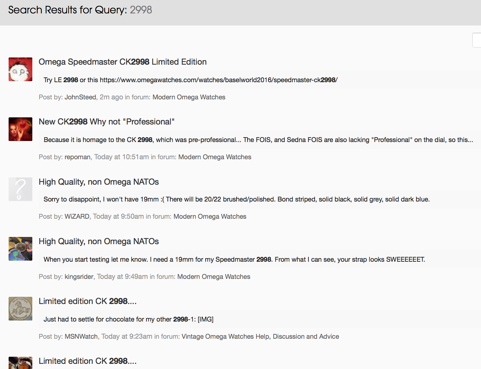Open 'Vintage Omega Watches Help, Discussion and Advice' forum
Viewport: 481px width, 369px height.
[x=260, y=337]
